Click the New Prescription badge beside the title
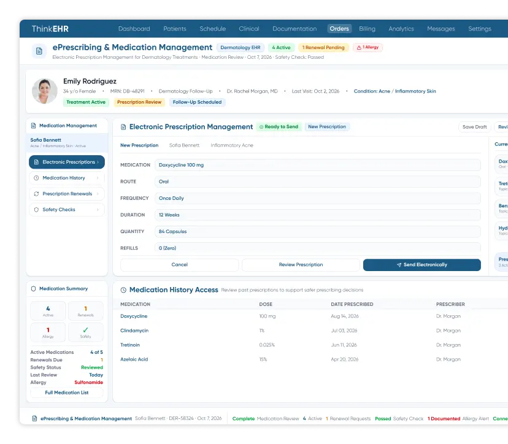Viewport: 508px width, 444px height. tap(327, 126)
